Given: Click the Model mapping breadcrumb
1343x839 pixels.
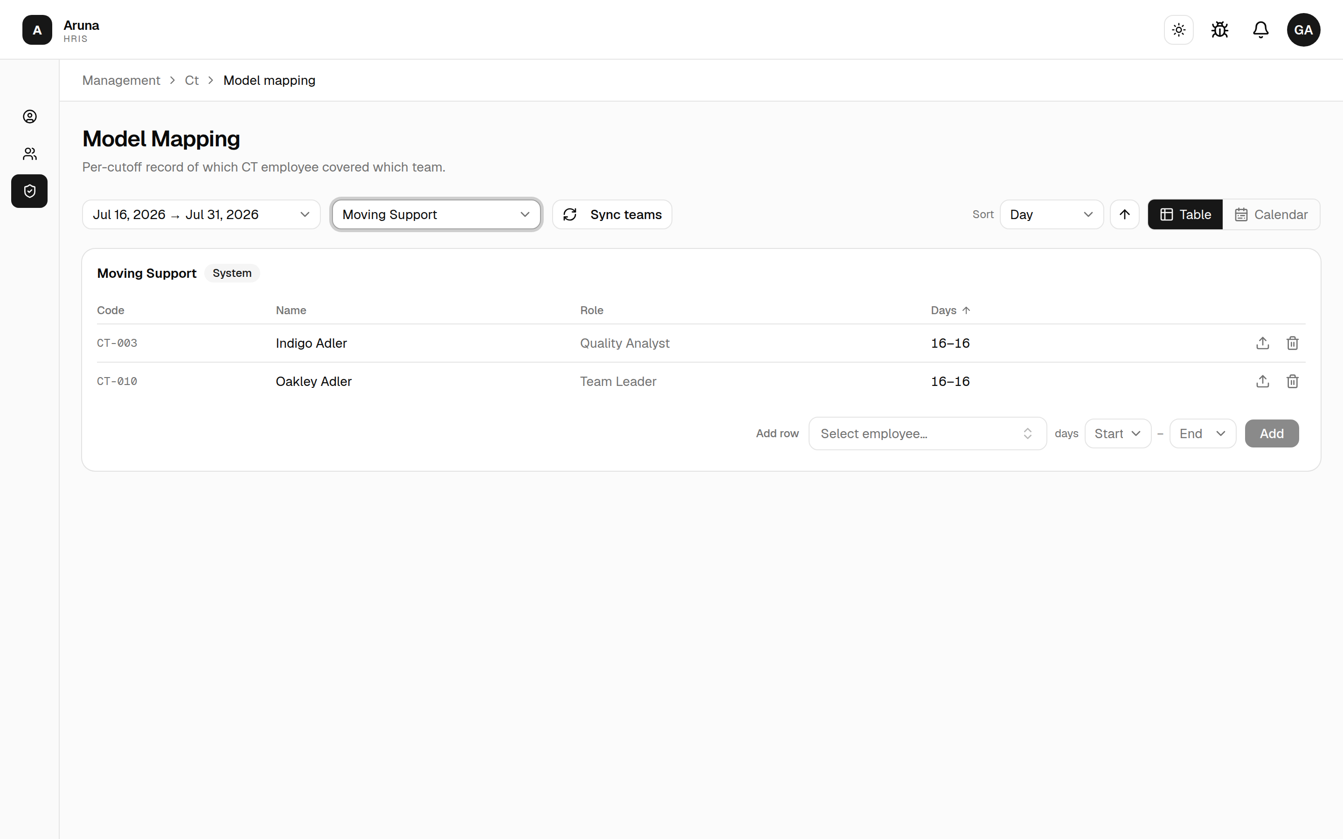Looking at the screenshot, I should [x=269, y=81].
